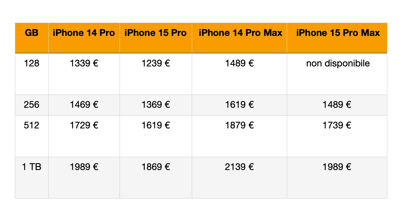Select the 1739 € price cell
Screen dimensions: 409x216
[337, 125]
